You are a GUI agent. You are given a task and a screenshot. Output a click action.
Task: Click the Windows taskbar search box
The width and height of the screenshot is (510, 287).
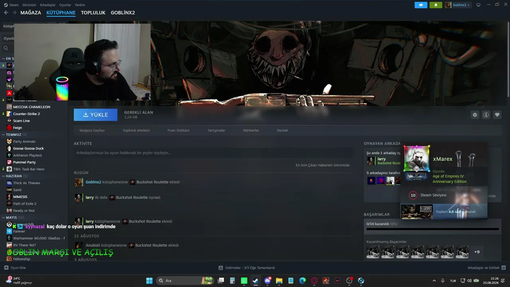tap(185, 281)
